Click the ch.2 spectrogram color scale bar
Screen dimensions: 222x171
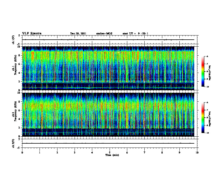click(x=203, y=118)
